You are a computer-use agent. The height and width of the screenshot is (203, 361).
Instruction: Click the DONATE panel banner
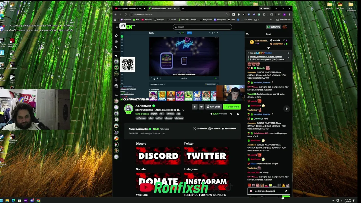click(x=158, y=181)
